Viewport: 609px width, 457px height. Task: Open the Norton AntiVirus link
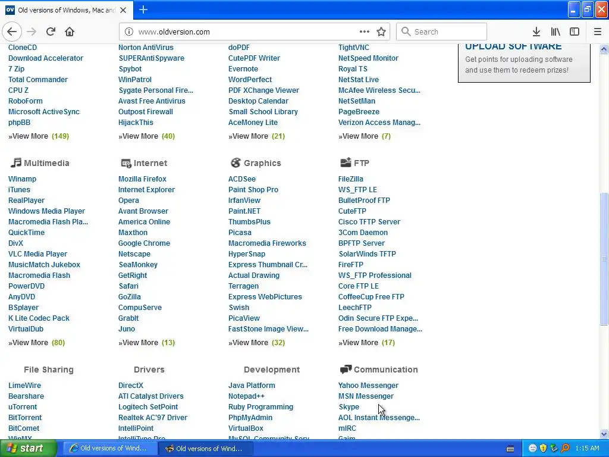146,48
